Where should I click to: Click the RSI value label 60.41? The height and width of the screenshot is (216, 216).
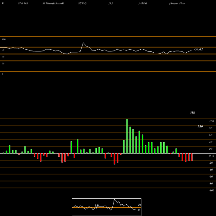[x=199, y=49]
